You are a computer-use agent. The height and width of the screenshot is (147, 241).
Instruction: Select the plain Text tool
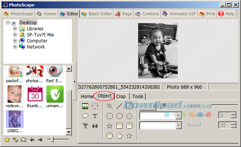pos(95,116)
